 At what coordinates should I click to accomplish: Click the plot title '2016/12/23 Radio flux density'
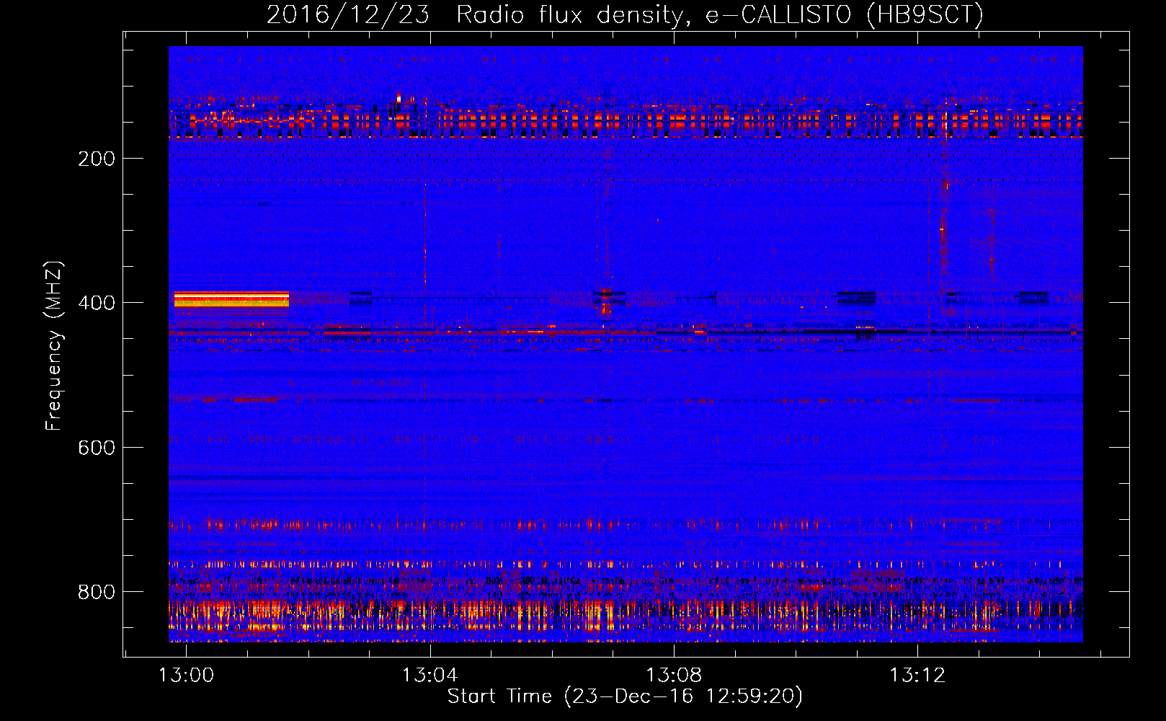click(625, 14)
